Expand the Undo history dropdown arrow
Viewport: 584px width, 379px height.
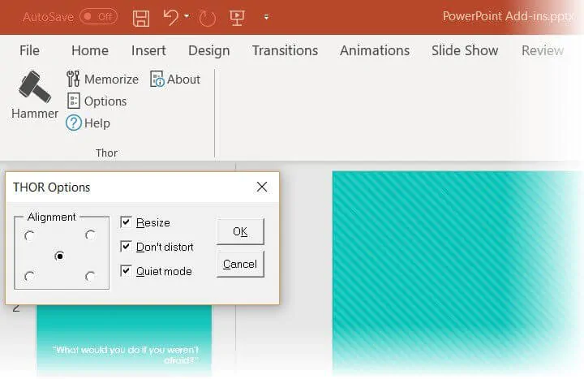(187, 16)
